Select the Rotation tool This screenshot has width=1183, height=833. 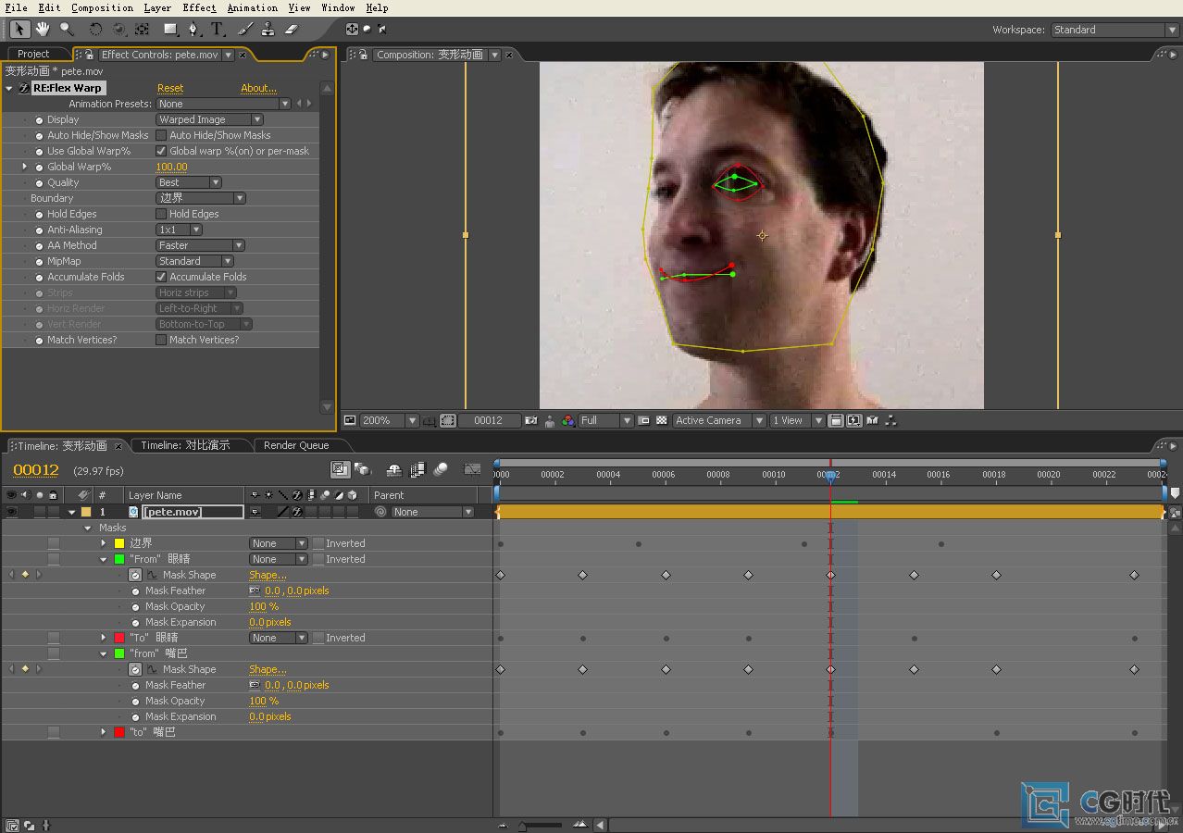[x=95, y=30]
